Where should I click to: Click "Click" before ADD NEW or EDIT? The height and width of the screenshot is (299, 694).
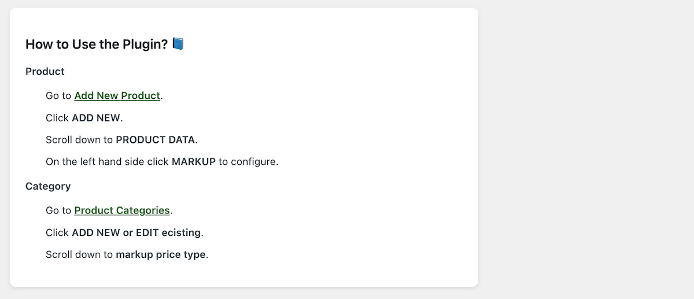[x=57, y=232]
